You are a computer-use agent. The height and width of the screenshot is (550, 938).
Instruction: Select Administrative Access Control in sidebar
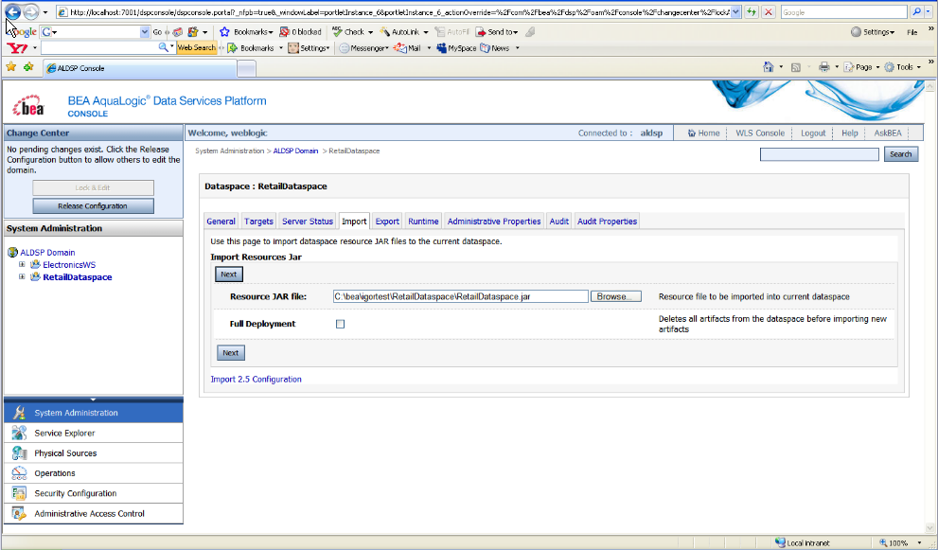coord(93,513)
